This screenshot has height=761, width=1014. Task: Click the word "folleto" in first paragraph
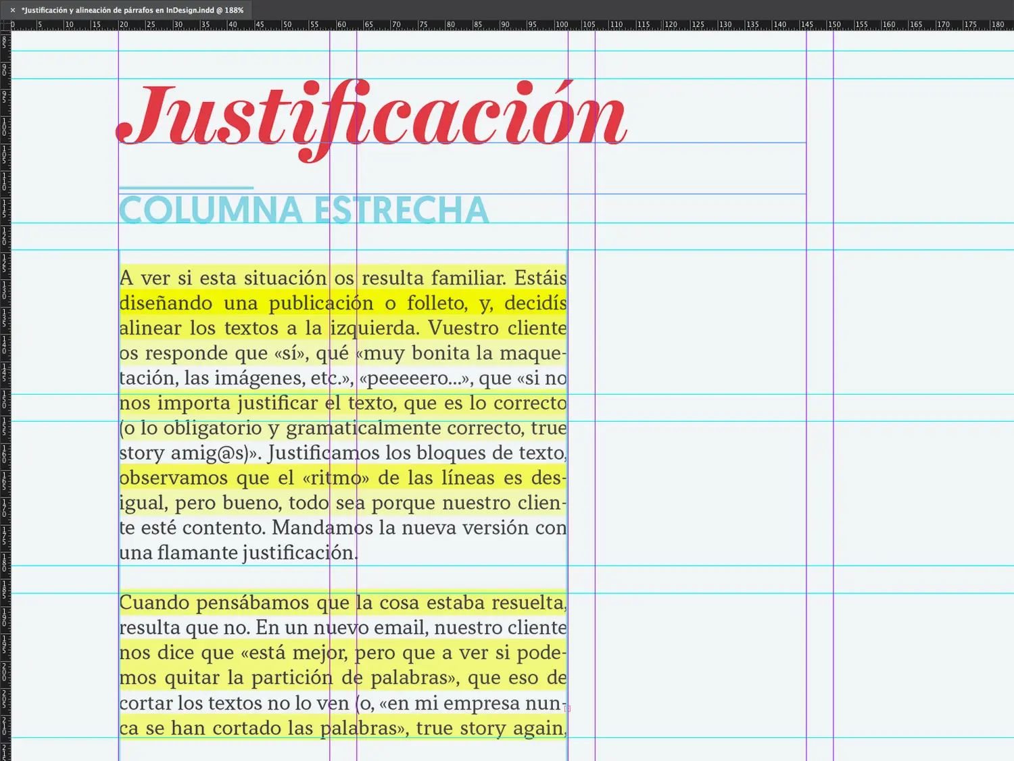tap(436, 303)
